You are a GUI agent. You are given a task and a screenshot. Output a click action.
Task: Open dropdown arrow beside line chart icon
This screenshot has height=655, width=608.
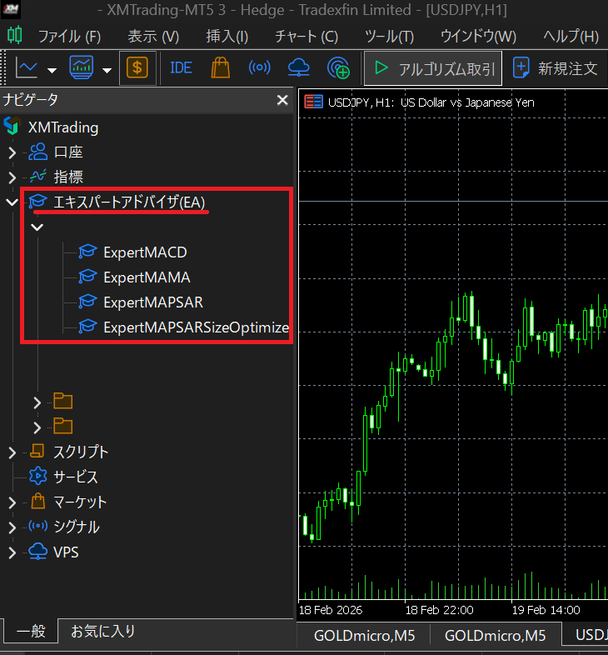click(52, 69)
